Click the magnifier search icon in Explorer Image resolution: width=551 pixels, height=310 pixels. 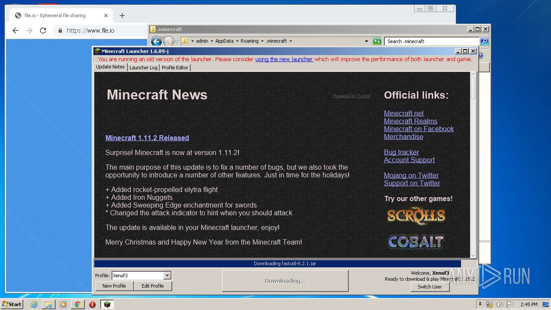(484, 41)
